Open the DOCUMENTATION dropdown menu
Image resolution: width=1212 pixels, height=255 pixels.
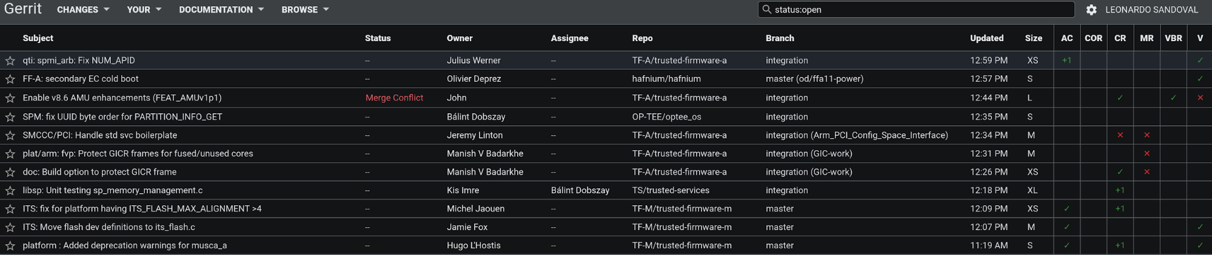[221, 10]
